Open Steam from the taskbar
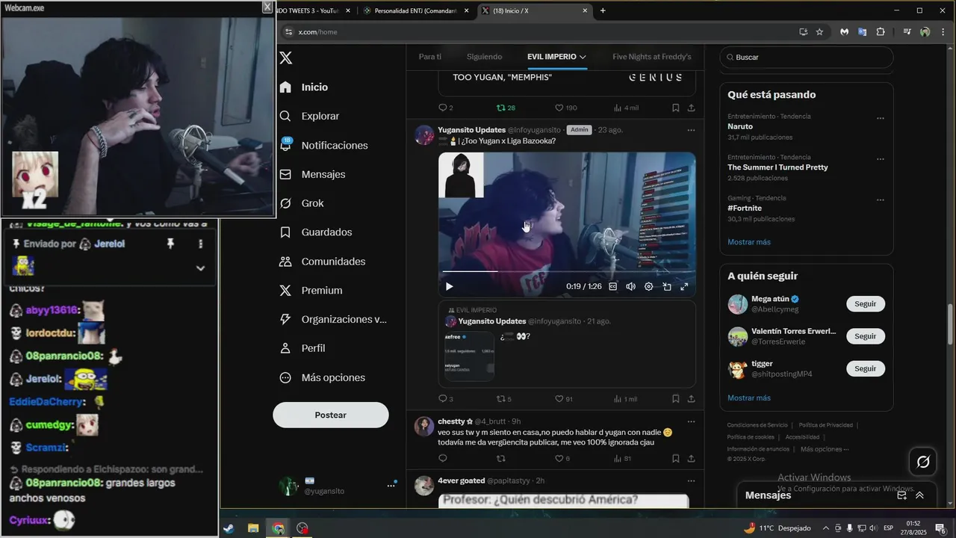Viewport: 956px width, 538px height. [228, 528]
